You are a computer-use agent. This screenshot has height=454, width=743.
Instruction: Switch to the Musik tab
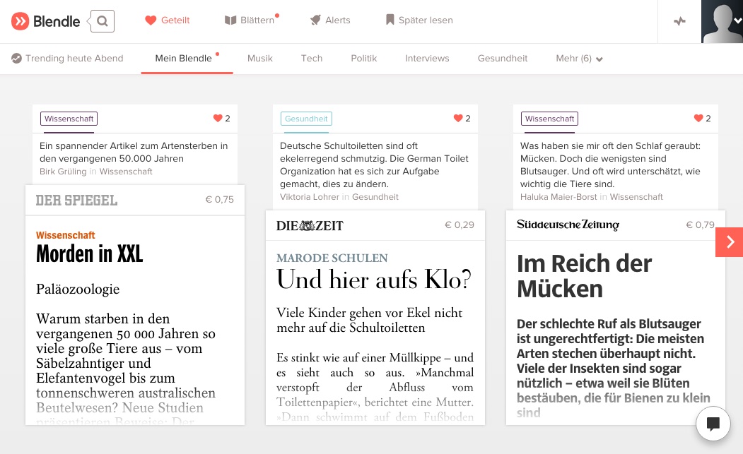point(259,59)
